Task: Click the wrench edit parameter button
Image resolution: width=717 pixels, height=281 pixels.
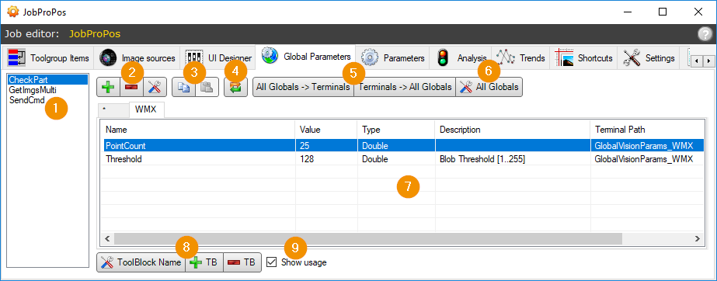Action: coord(155,87)
